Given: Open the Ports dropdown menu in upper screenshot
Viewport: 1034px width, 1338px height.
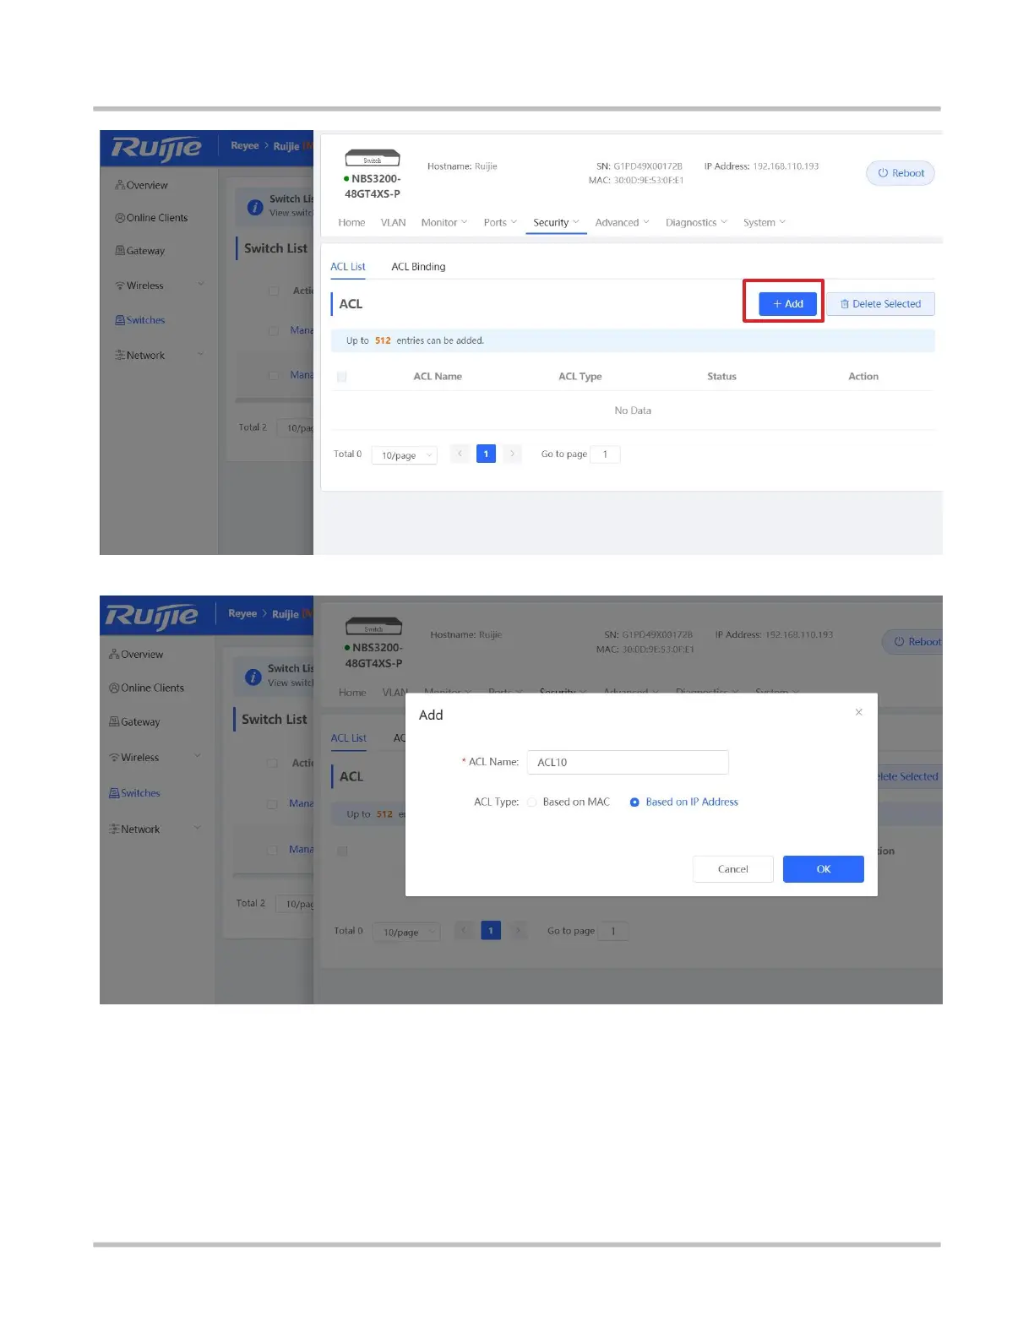Looking at the screenshot, I should 500,223.
